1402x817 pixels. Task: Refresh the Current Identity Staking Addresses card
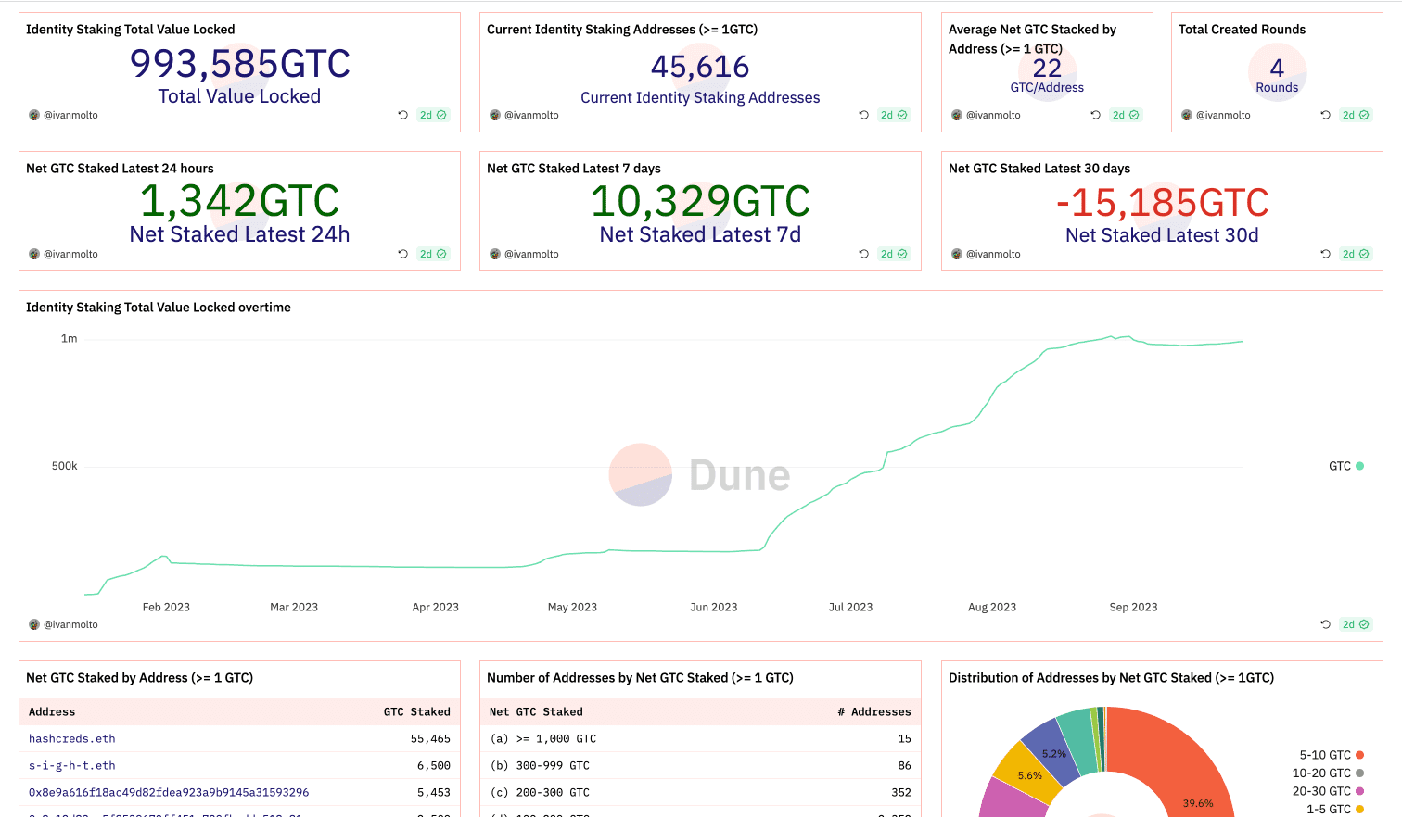pyautogui.click(x=863, y=115)
